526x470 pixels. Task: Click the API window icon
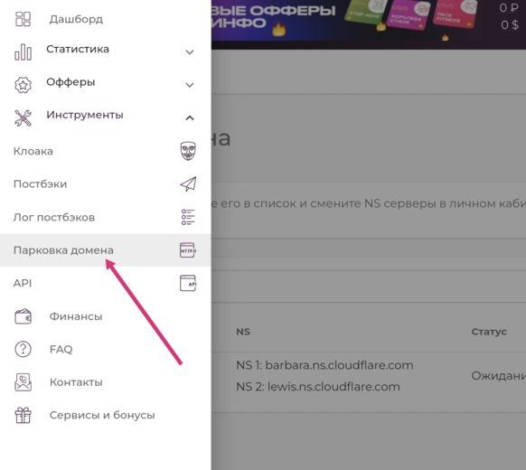188,283
